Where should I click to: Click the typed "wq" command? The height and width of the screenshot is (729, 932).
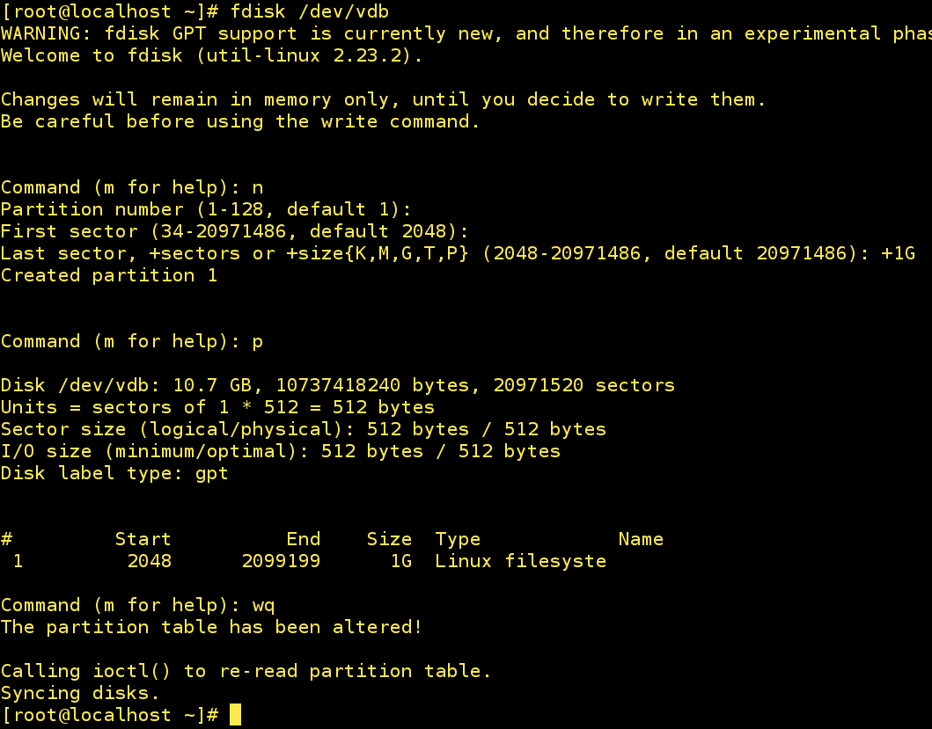coord(264,605)
